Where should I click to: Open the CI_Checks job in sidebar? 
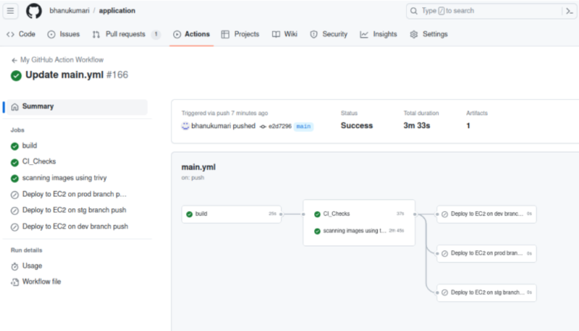pos(39,161)
